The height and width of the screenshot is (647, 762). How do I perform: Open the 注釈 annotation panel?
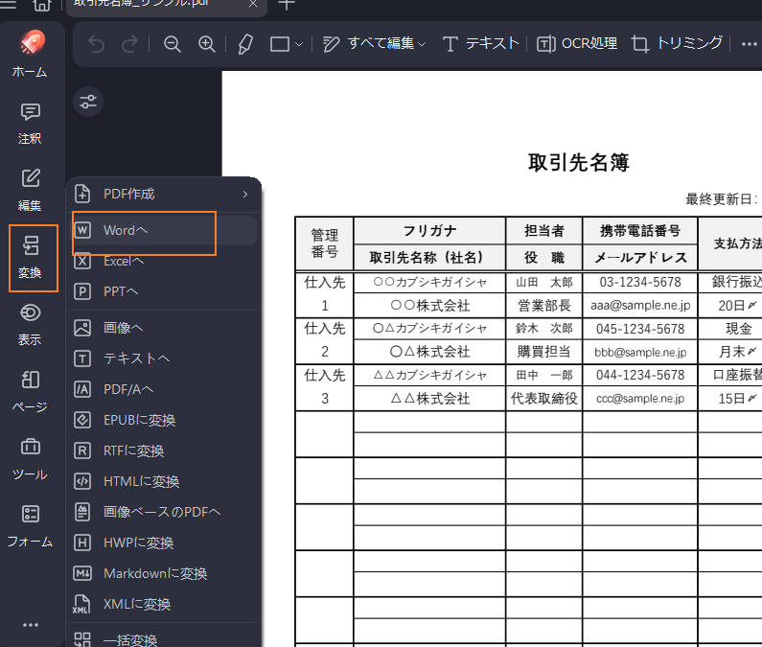[30, 124]
